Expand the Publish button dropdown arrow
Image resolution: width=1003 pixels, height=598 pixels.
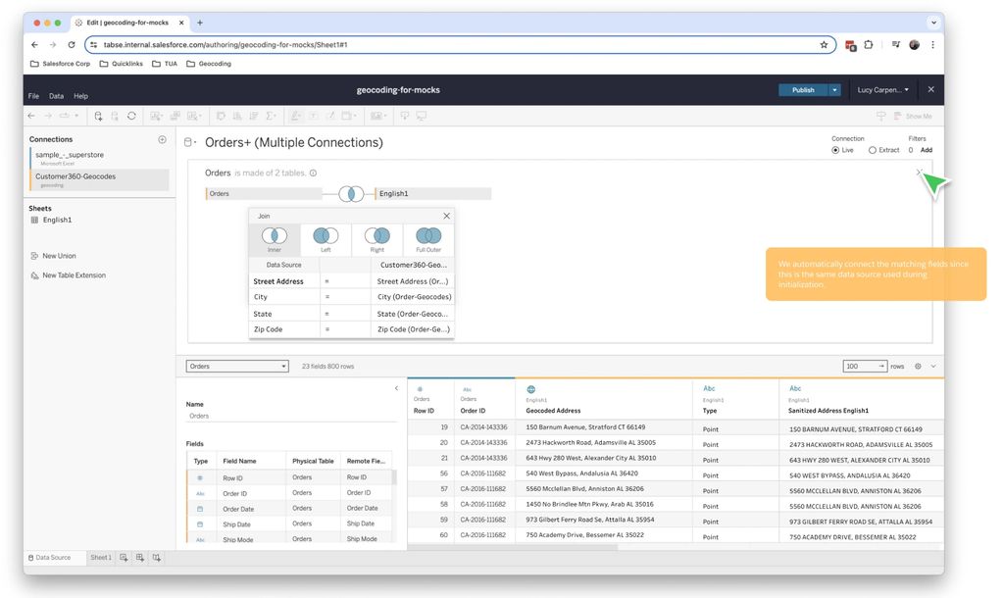(x=834, y=90)
